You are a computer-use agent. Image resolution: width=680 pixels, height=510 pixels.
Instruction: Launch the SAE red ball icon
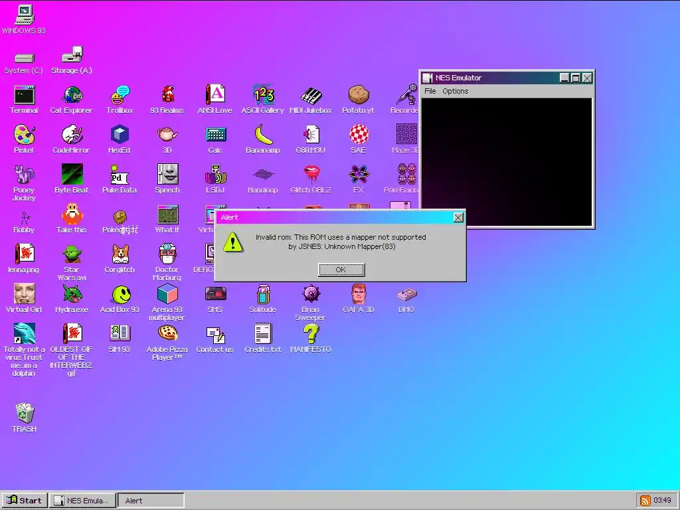[359, 134]
